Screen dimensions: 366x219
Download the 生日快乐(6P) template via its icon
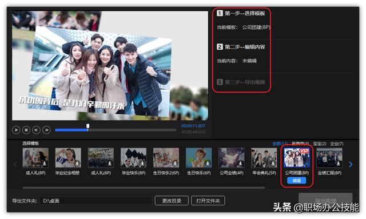click(x=208, y=164)
